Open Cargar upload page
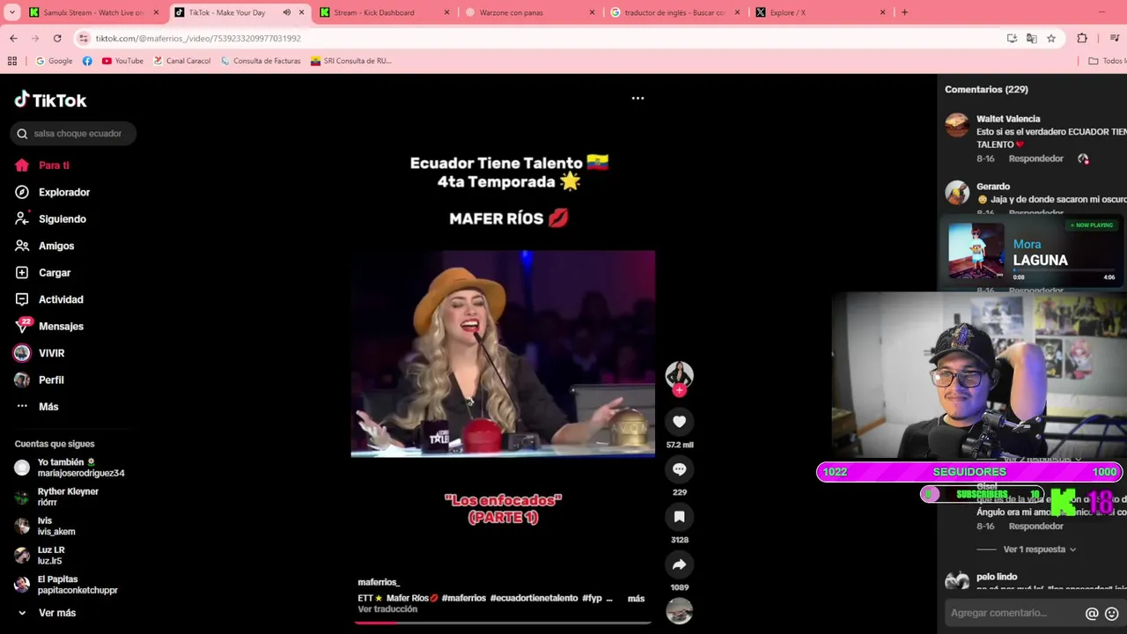1127x634 pixels. coord(43,273)
